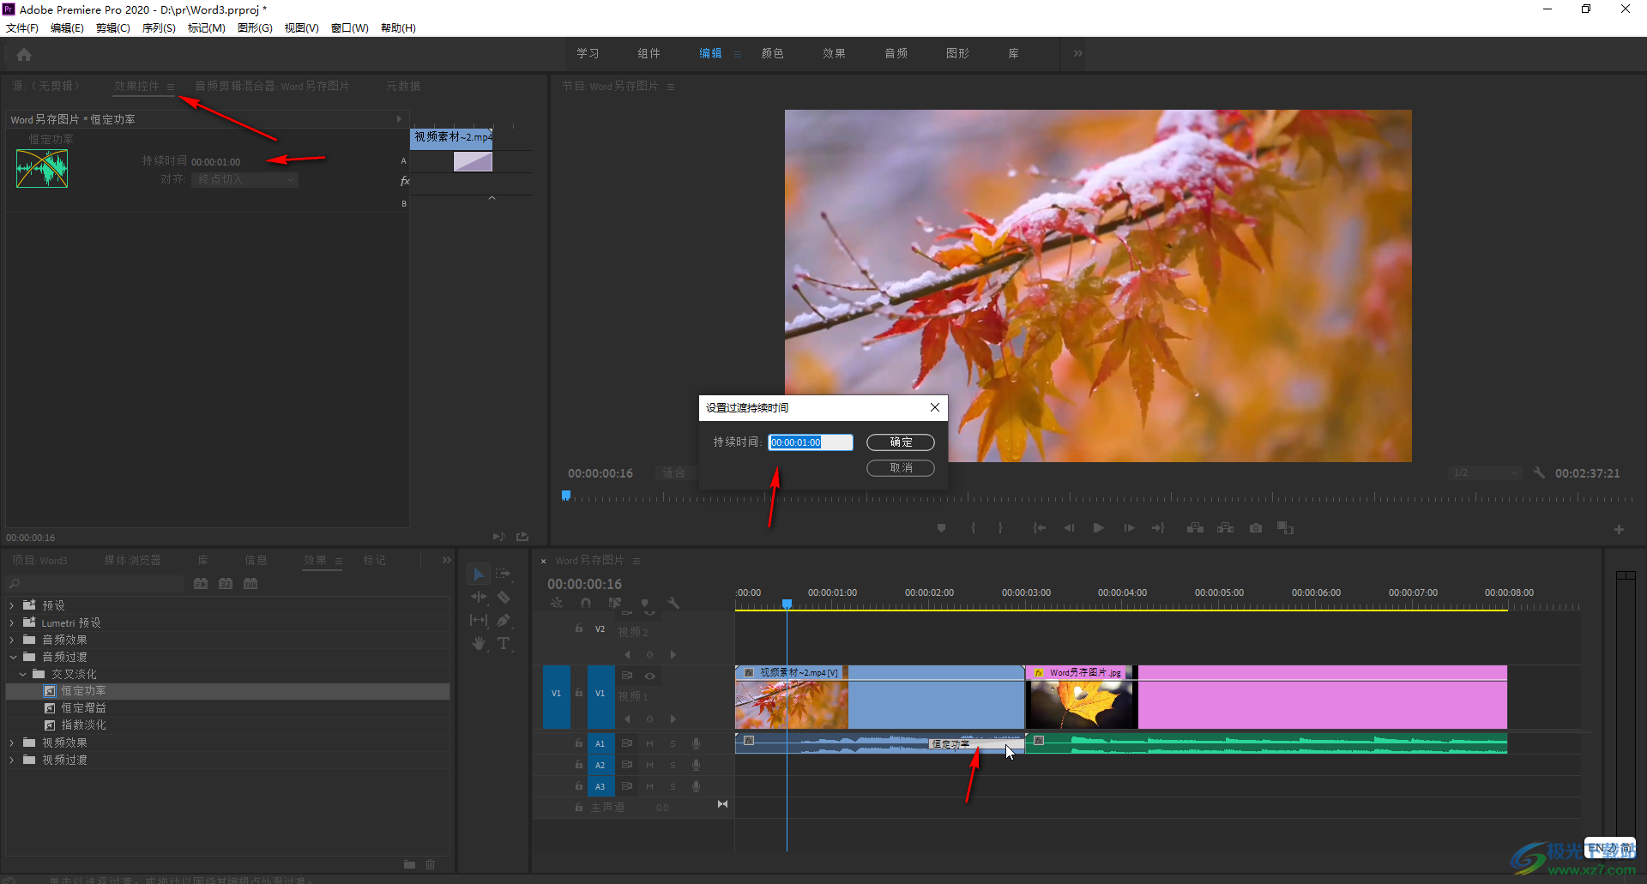Viewport: 1647px width, 884px height.
Task: Click 32-bit color effects filter badge
Action: (226, 583)
